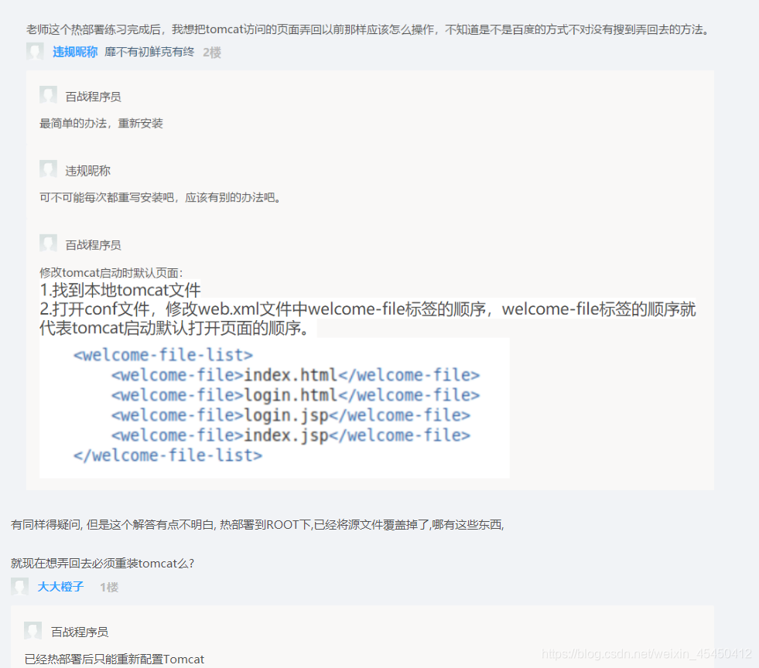Click the reply 可不可能每次都重写安装吧
The width and height of the screenshot is (759, 668).
[x=160, y=197]
